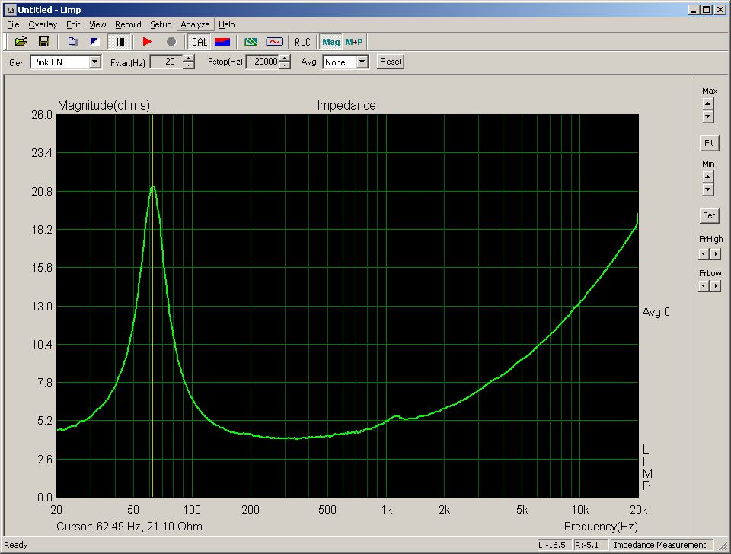Viewport: 731px width, 554px height.
Task: Click the Avg:0 label beside the graph
Action: (x=656, y=312)
